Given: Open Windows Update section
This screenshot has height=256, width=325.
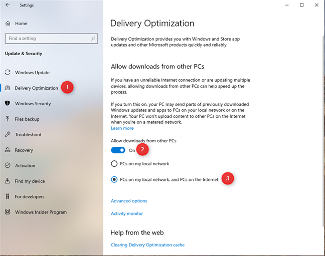Looking at the screenshot, I should (32, 73).
